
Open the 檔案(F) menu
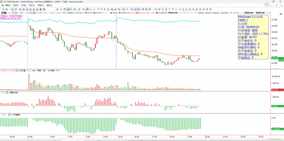pos(8,5)
